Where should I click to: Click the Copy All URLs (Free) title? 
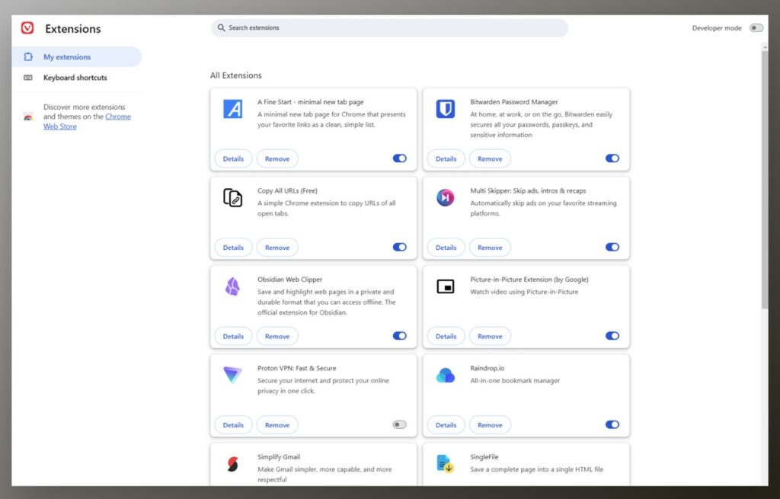pyautogui.click(x=287, y=190)
